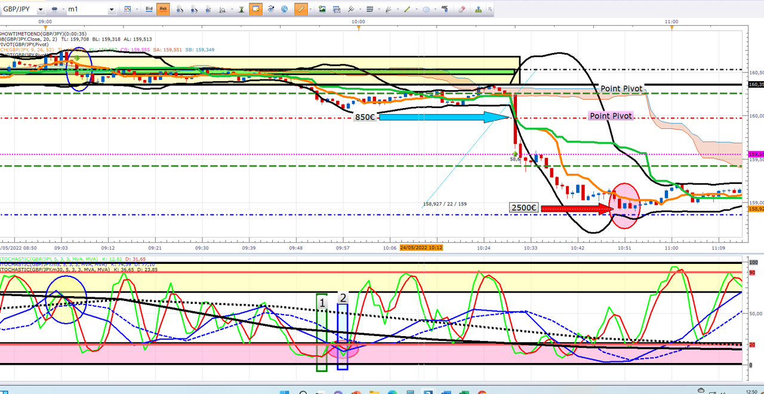Select the ellipse shape drawing tool
Image resolution: width=764 pixels, height=394 pixels.
(426, 10)
